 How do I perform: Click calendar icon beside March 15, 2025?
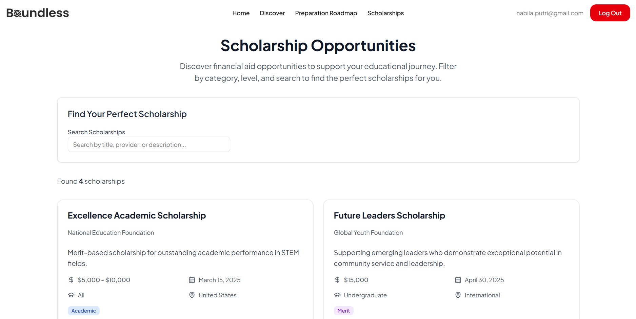coord(192,280)
